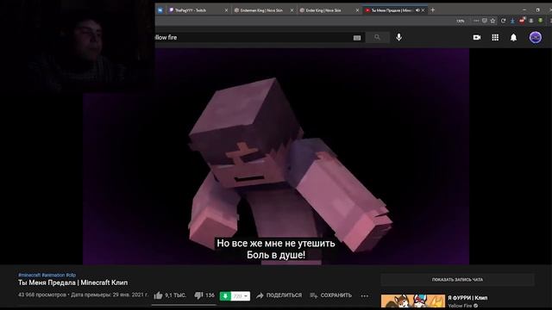Viewport: 552px width, 310px height.
Task: Click the #minecraft #animation #clip hashtags
Action: click(x=47, y=276)
